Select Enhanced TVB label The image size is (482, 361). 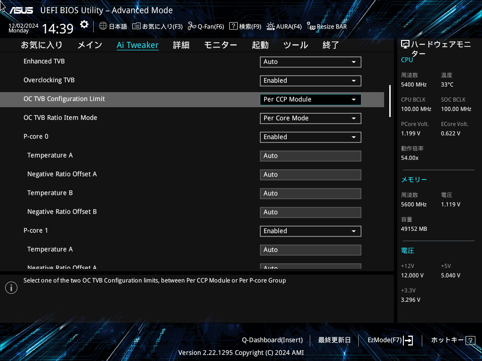pos(44,61)
